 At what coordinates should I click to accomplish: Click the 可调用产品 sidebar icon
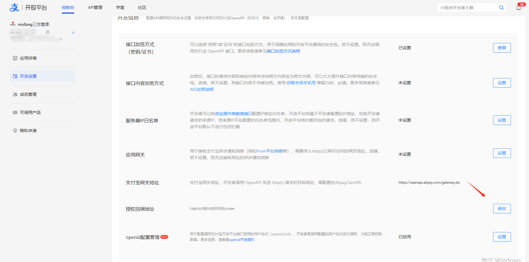[15, 112]
